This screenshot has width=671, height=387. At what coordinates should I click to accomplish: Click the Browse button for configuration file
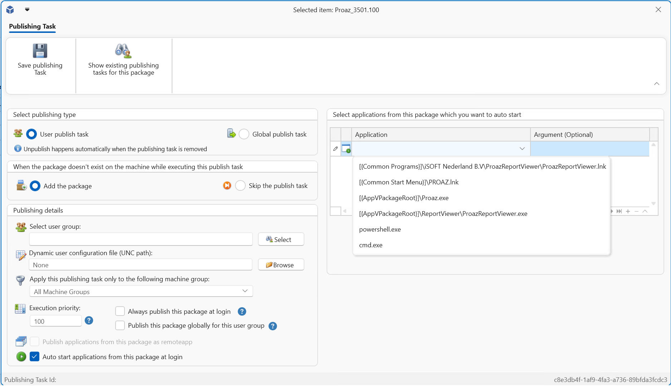[281, 265]
